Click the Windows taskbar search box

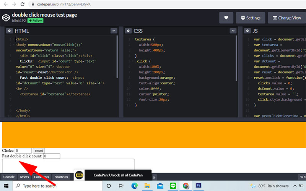[57, 186]
